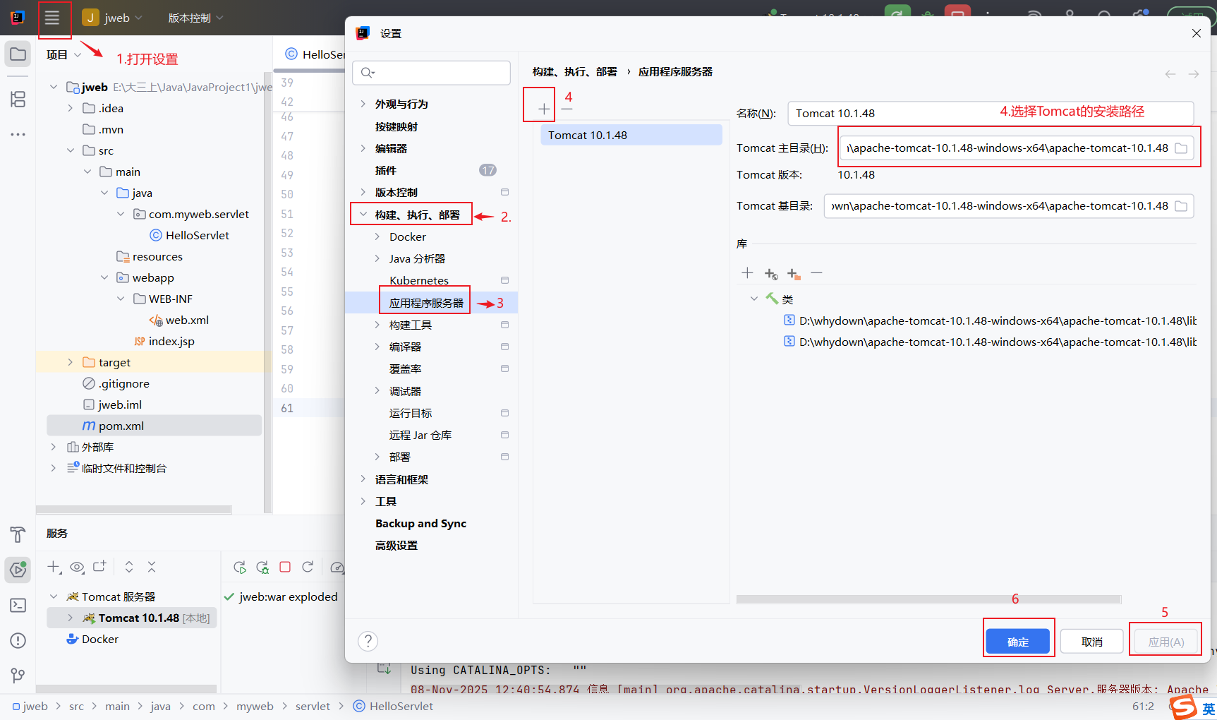Screen dimensions: 1217x720
Task: Click the eye view options in Services
Action: [x=77, y=567]
